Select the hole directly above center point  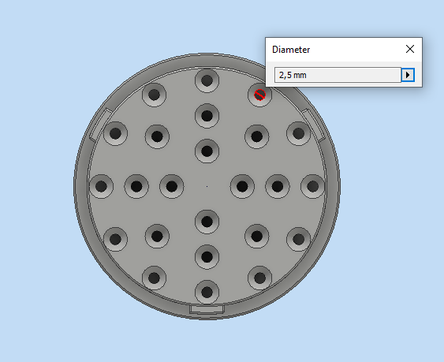[x=207, y=151]
